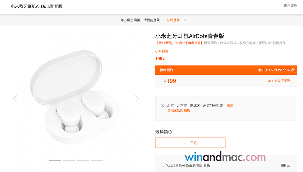Click the 永定门外街道 street in address

coord(213,106)
